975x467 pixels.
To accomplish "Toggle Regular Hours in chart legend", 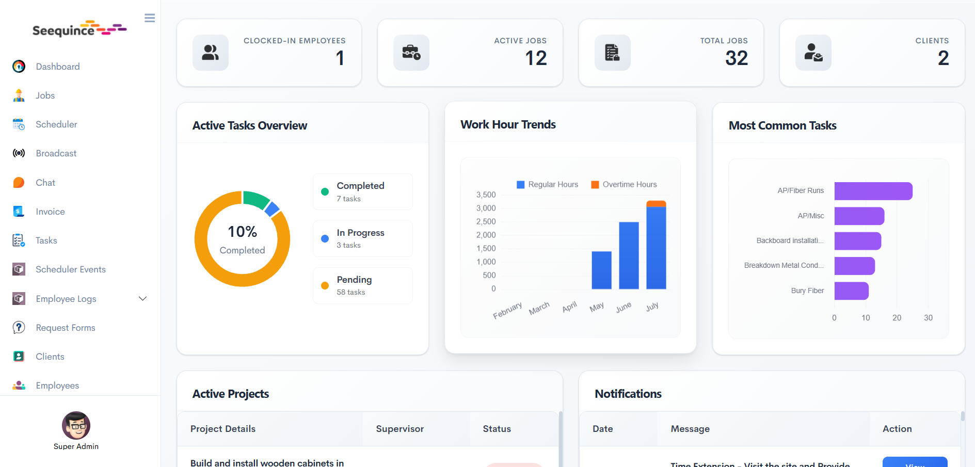I will tap(547, 184).
